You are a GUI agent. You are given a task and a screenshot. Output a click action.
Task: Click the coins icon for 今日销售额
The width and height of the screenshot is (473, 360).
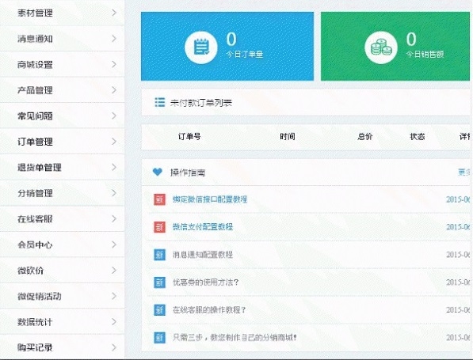[x=380, y=47]
